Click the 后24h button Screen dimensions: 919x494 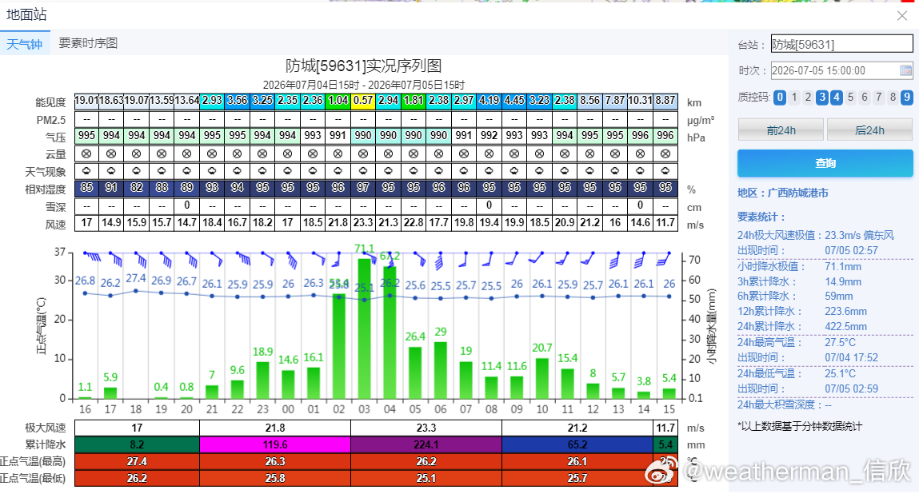[869, 130]
